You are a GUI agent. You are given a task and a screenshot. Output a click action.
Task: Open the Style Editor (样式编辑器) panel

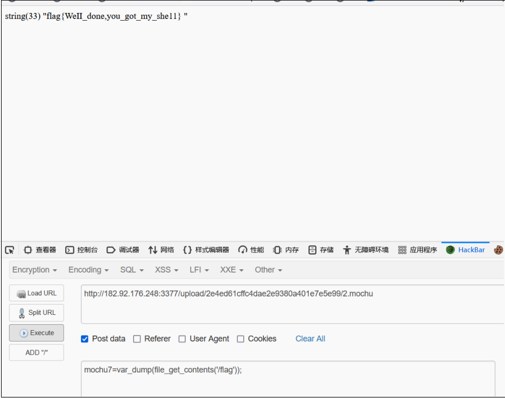point(206,250)
